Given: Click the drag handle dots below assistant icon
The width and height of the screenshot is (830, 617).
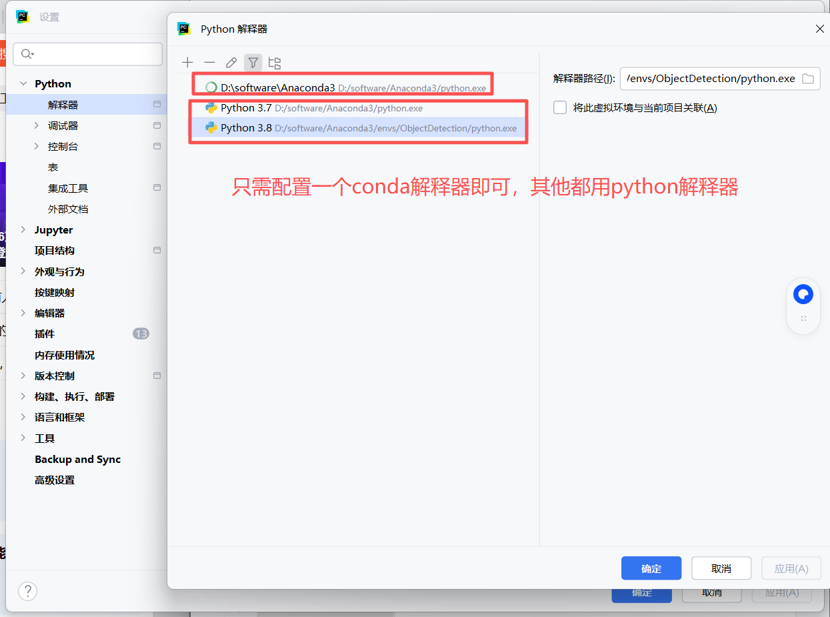Looking at the screenshot, I should [803, 319].
